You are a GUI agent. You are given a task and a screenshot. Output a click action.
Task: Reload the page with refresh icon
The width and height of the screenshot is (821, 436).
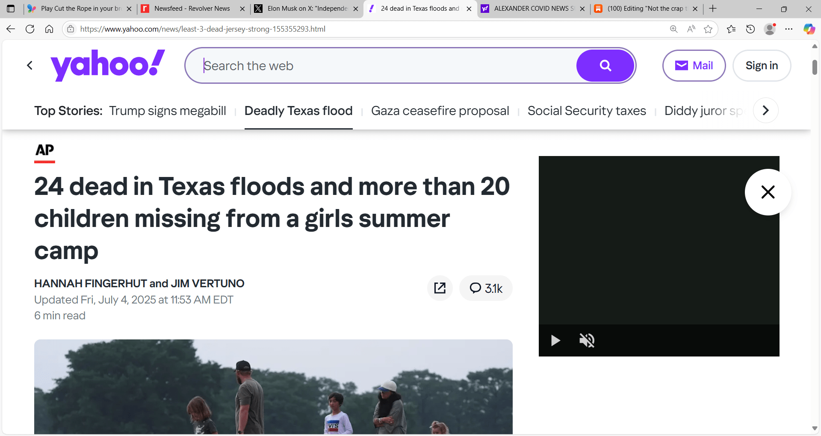(30, 29)
